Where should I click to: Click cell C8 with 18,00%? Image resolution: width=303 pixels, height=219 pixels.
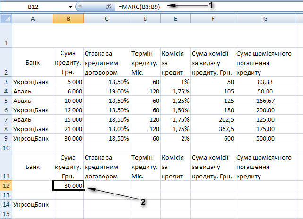tap(107, 129)
